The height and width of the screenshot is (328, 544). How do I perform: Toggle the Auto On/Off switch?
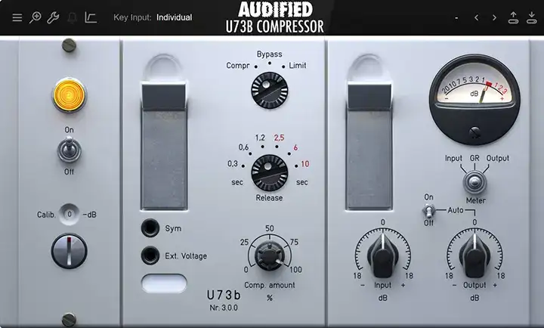[x=429, y=210]
